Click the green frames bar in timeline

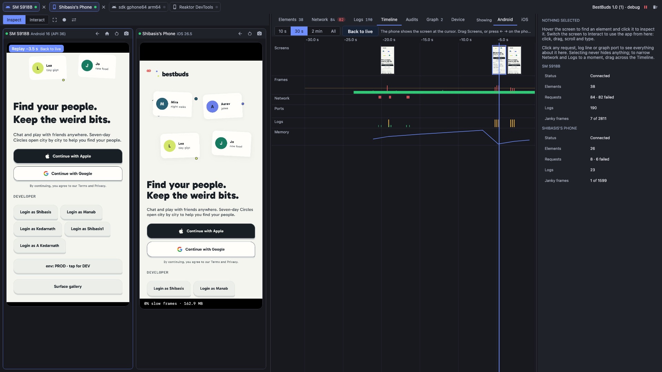tap(444, 92)
